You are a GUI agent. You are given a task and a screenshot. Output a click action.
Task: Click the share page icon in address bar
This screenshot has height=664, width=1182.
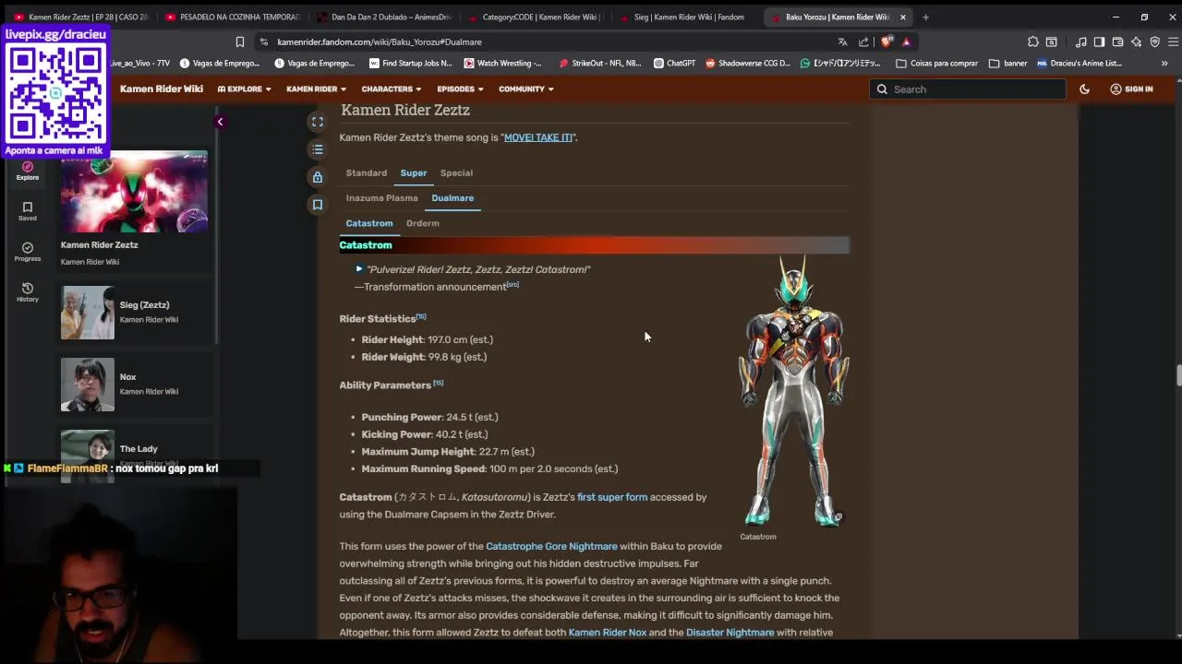[x=863, y=41]
